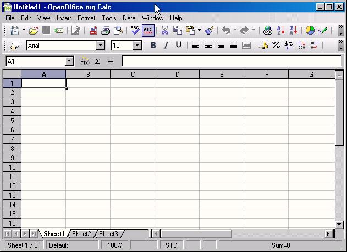Sort Descending Z-A icon
The image size is (347, 252).
point(293,30)
